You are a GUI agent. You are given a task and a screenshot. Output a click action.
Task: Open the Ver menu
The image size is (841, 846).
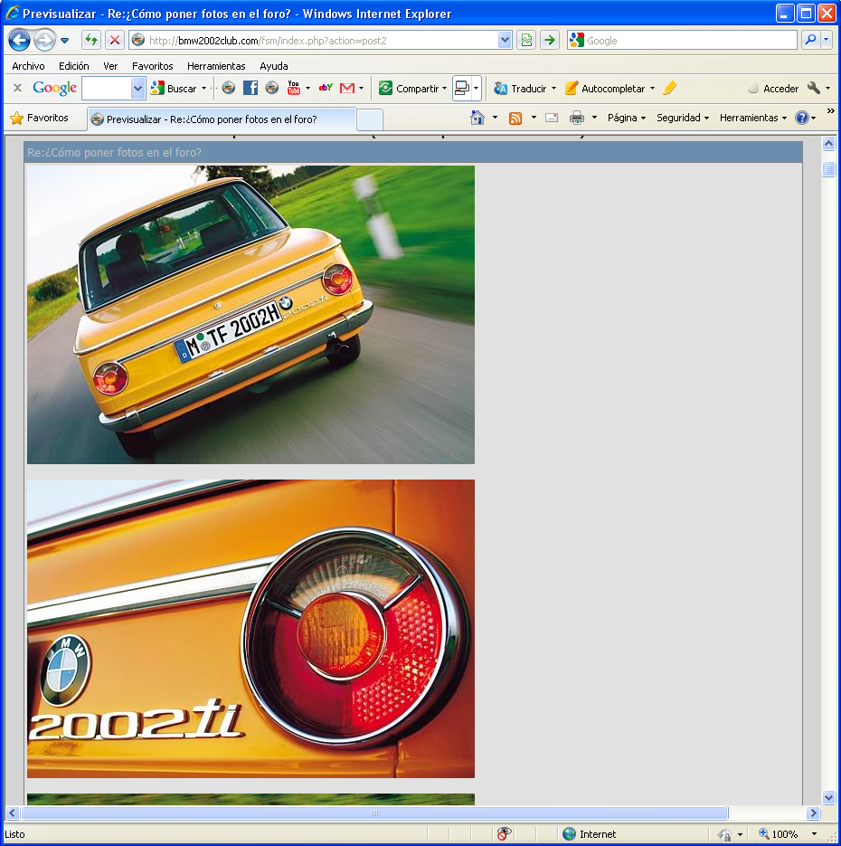point(110,66)
